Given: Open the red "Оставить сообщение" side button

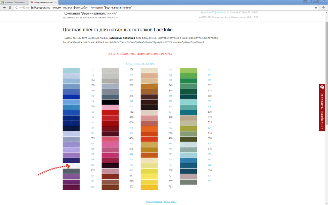Looking at the screenshot, I should [x=322, y=107].
